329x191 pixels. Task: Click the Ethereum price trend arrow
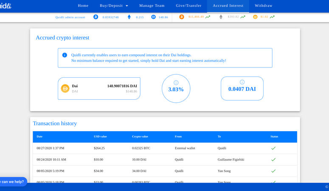(x=243, y=17)
